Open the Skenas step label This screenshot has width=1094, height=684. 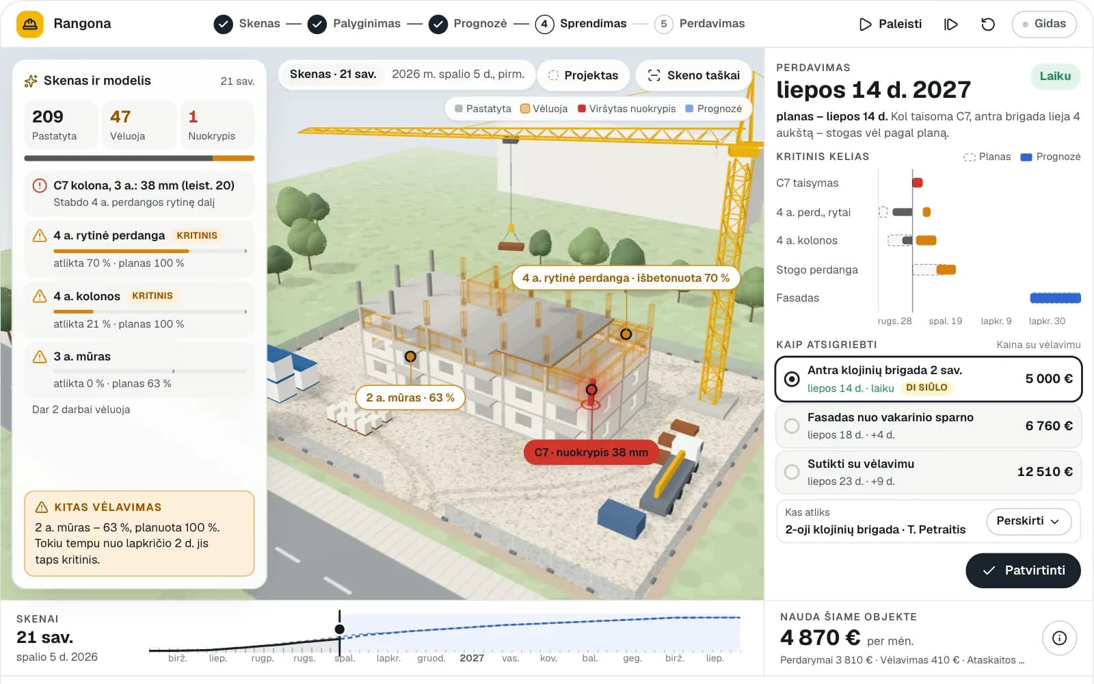coord(260,24)
